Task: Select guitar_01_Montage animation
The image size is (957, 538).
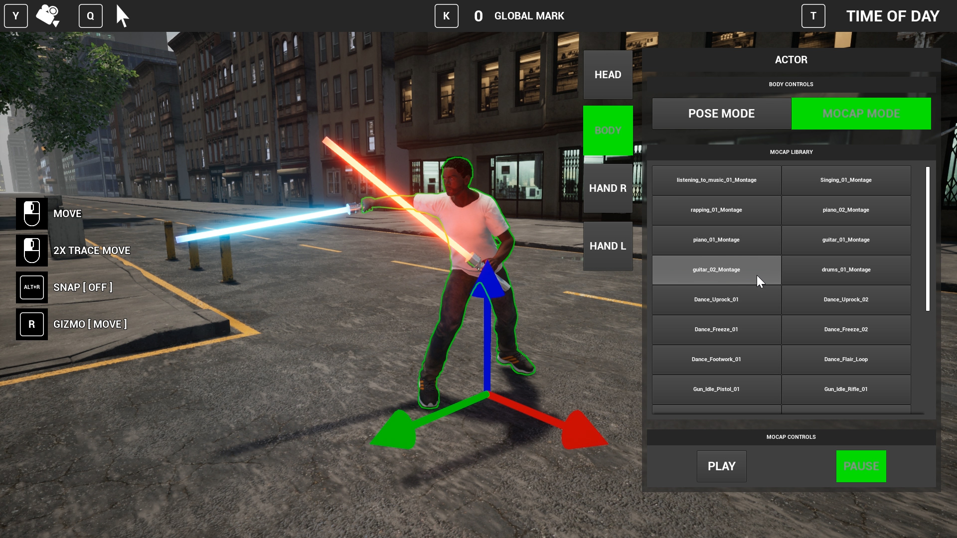Action: pos(846,240)
